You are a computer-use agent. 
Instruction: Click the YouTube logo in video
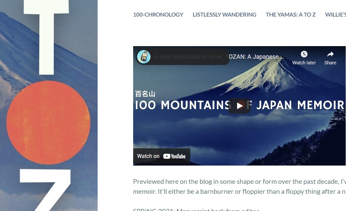coord(174,156)
